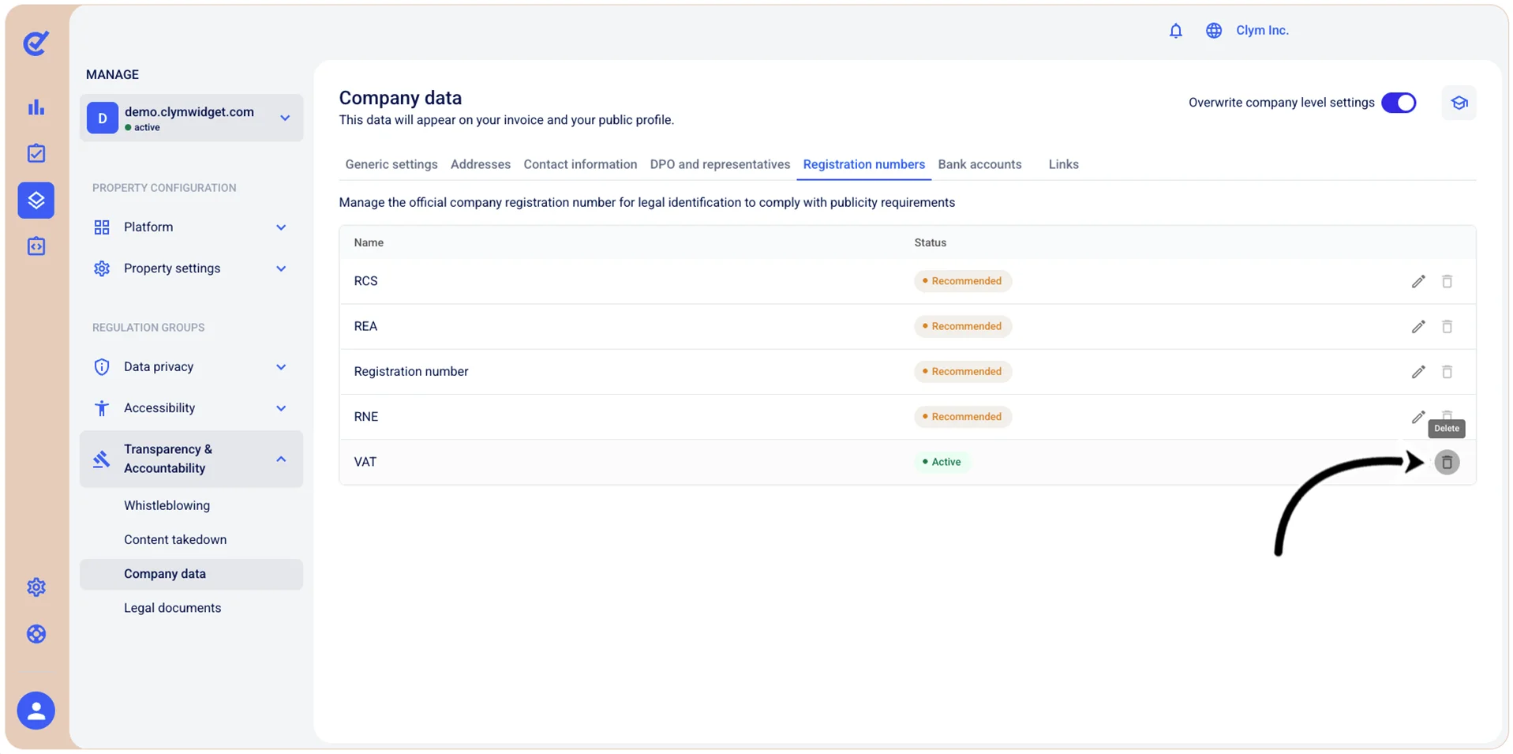The height and width of the screenshot is (754, 1513).
Task: Open the help lifebuoy sidebar icon
Action: point(36,634)
